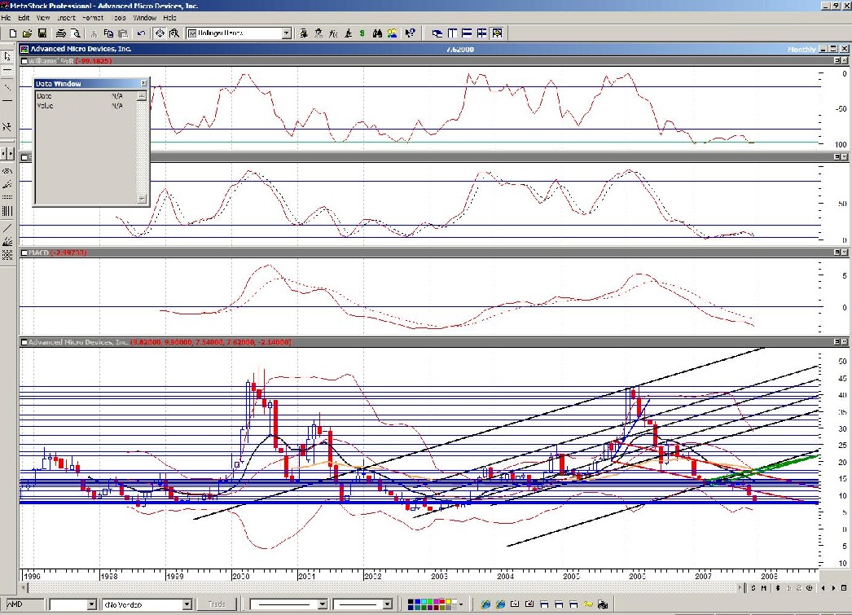Image resolution: width=852 pixels, height=615 pixels.
Task: Open a file with the Open folder icon
Action: click(x=27, y=33)
